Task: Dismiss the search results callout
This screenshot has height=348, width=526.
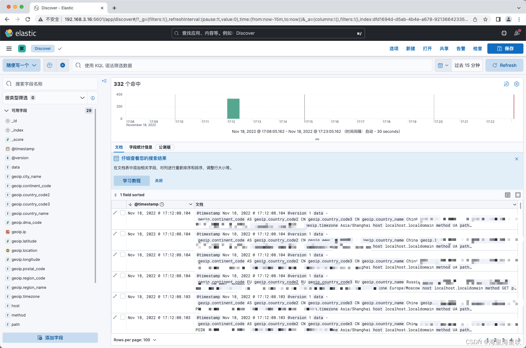Action: [517, 159]
